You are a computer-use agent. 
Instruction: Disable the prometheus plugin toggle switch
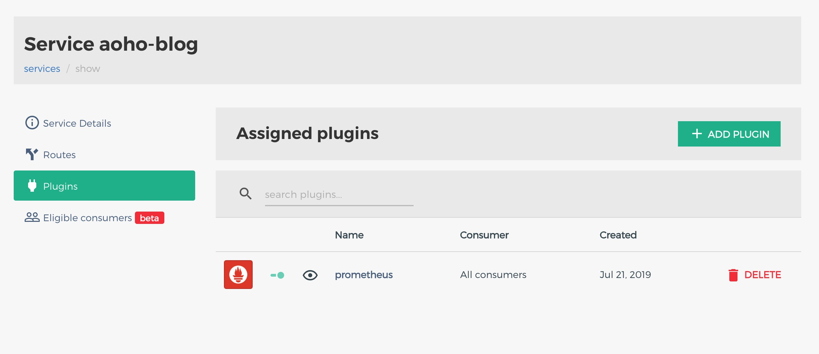277,275
